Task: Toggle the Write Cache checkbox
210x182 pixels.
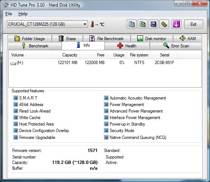Action: (x=16, y=118)
